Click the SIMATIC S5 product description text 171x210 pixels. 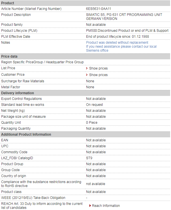pos(124,16)
